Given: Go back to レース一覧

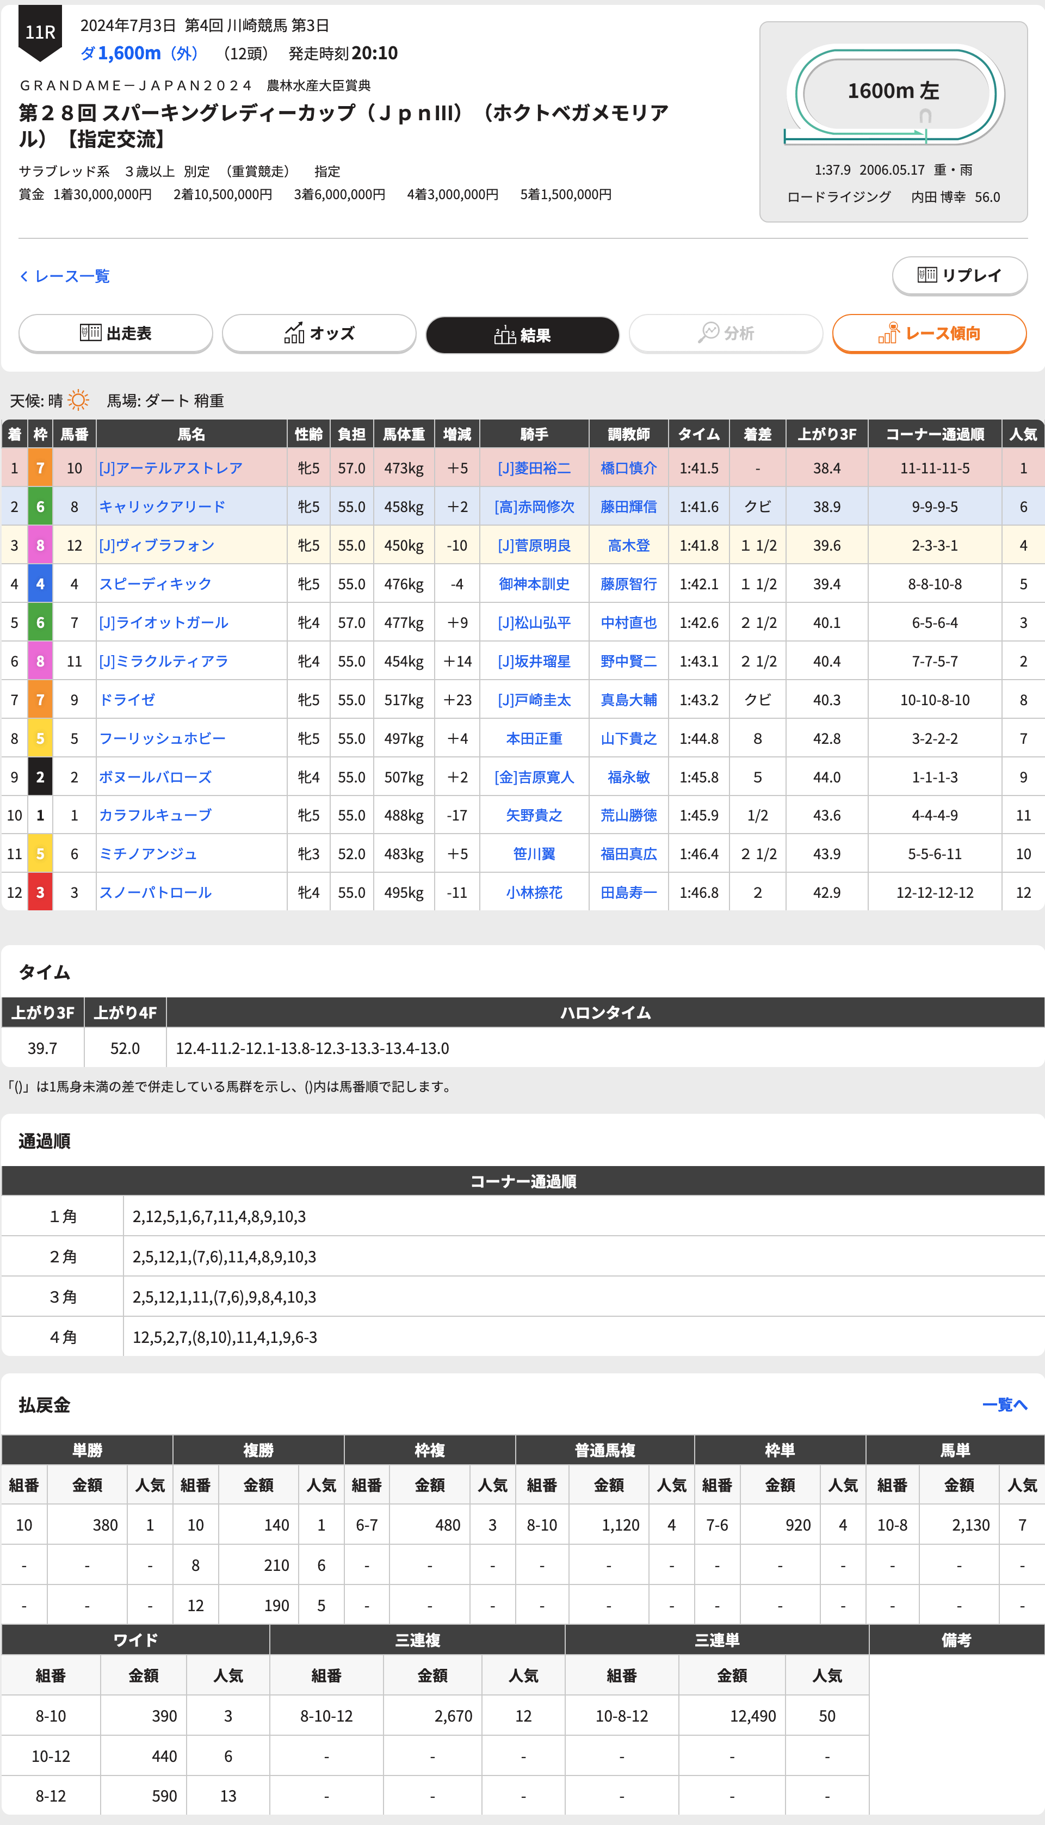Looking at the screenshot, I should (x=72, y=276).
